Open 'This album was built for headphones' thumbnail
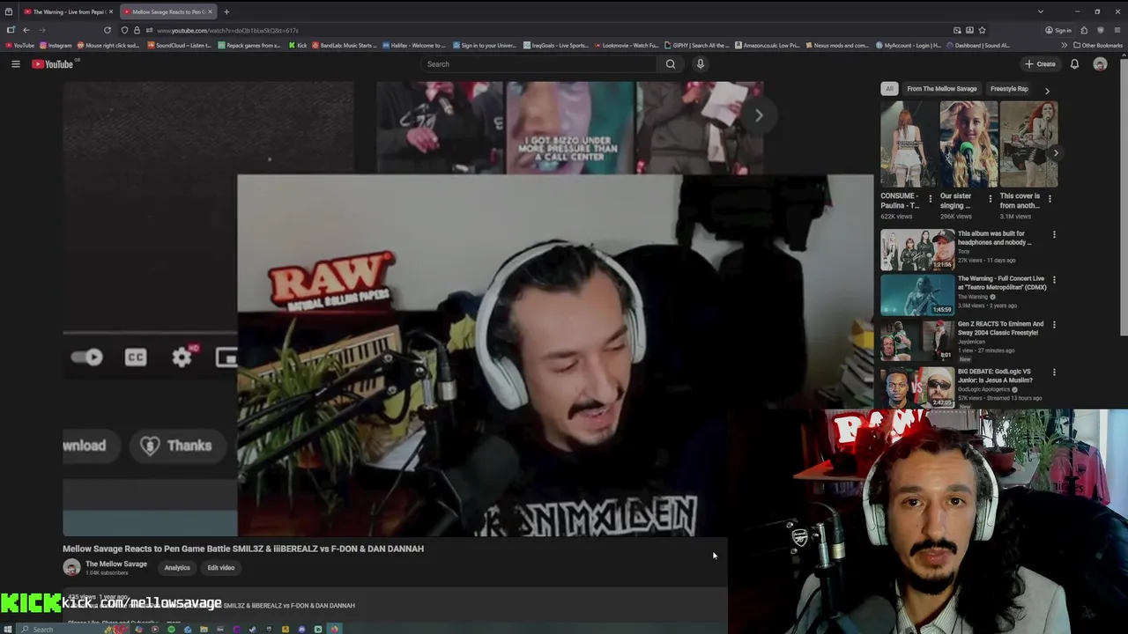The height and width of the screenshot is (634, 1128). tap(917, 249)
